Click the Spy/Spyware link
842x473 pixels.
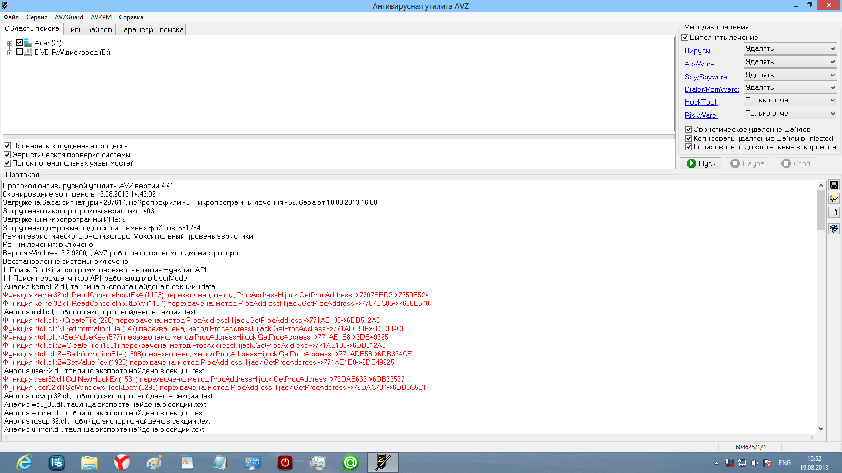pos(707,77)
